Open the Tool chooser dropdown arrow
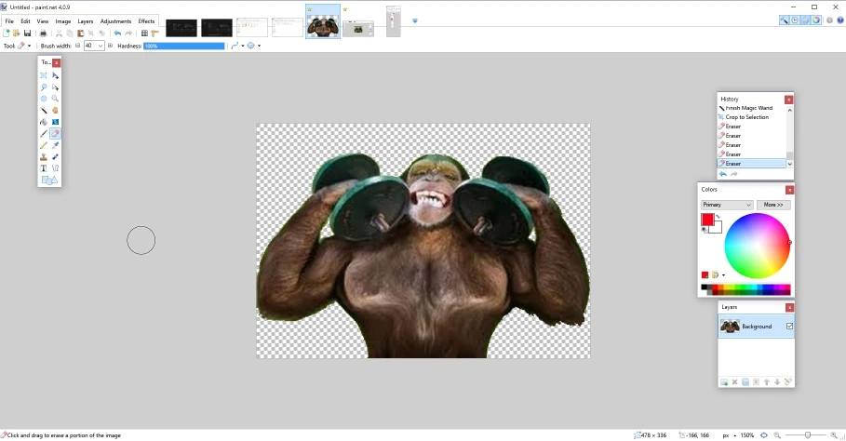 [x=29, y=46]
